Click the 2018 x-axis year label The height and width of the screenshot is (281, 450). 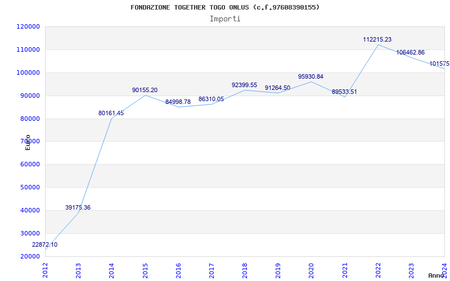click(x=245, y=271)
